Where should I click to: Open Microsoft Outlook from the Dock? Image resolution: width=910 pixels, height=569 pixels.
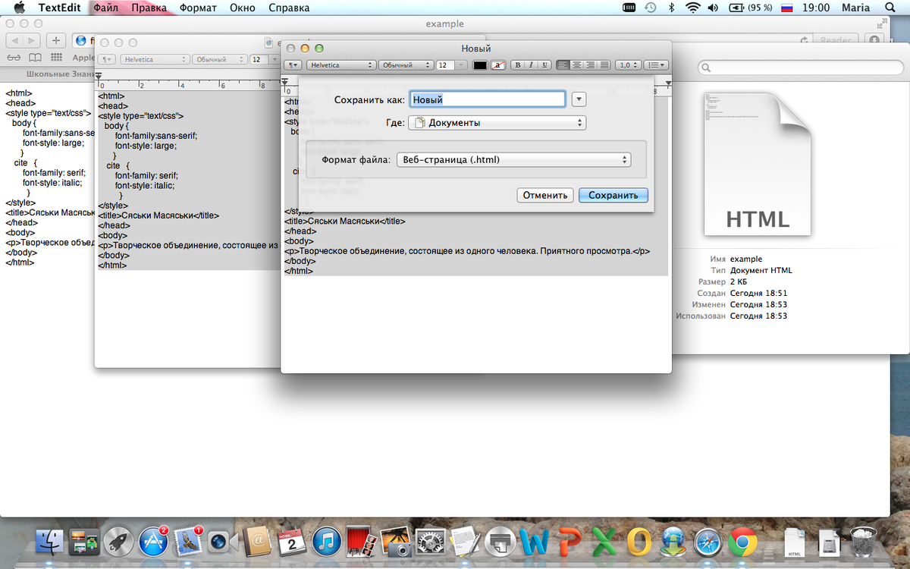[639, 542]
